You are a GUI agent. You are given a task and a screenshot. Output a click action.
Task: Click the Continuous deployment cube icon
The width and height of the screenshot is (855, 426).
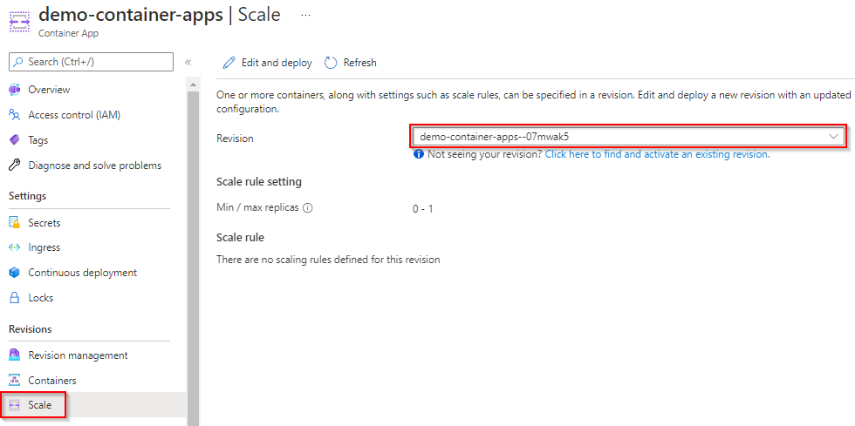point(15,273)
